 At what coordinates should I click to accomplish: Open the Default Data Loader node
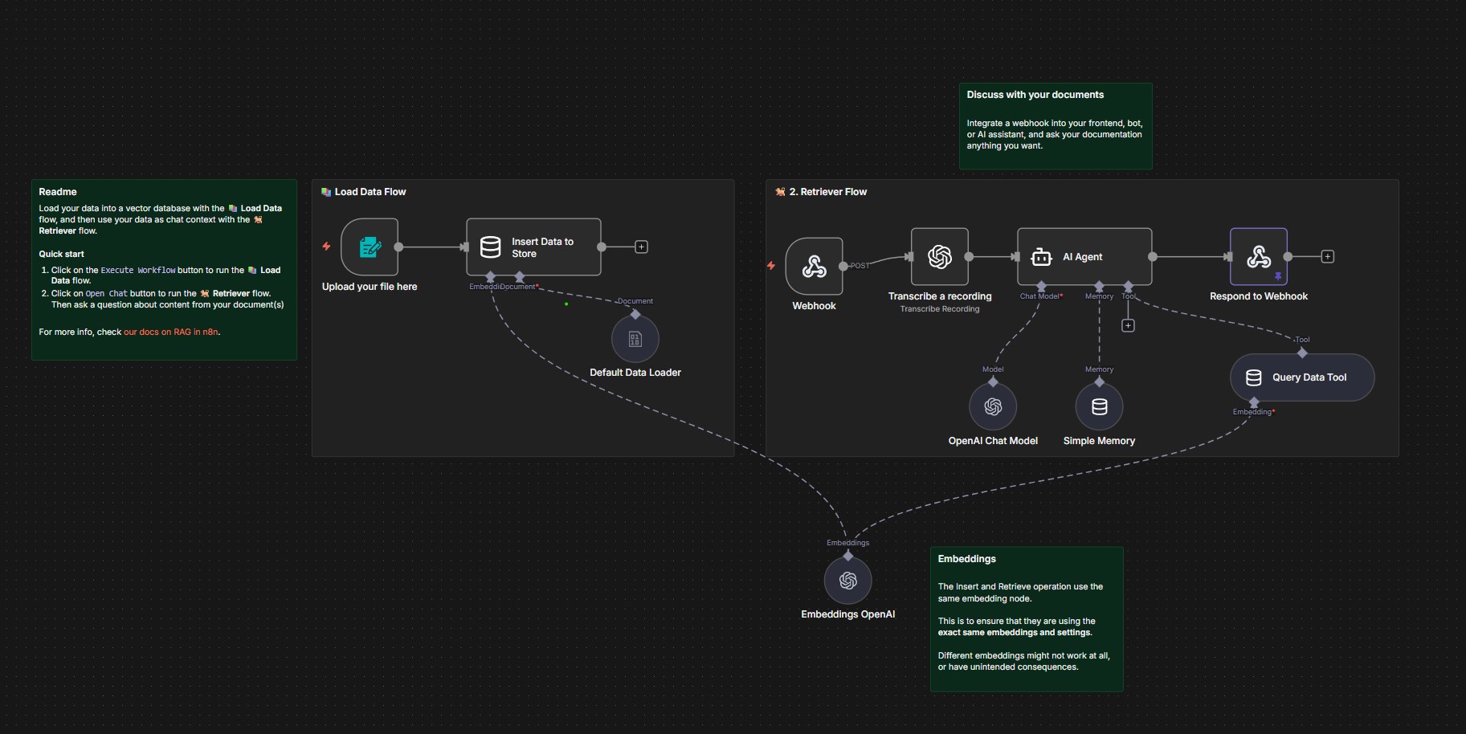(x=635, y=338)
